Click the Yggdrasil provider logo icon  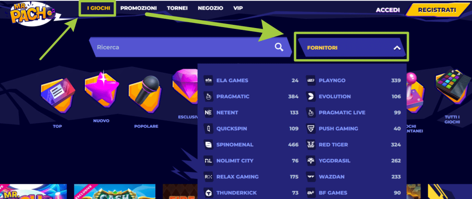311,160
